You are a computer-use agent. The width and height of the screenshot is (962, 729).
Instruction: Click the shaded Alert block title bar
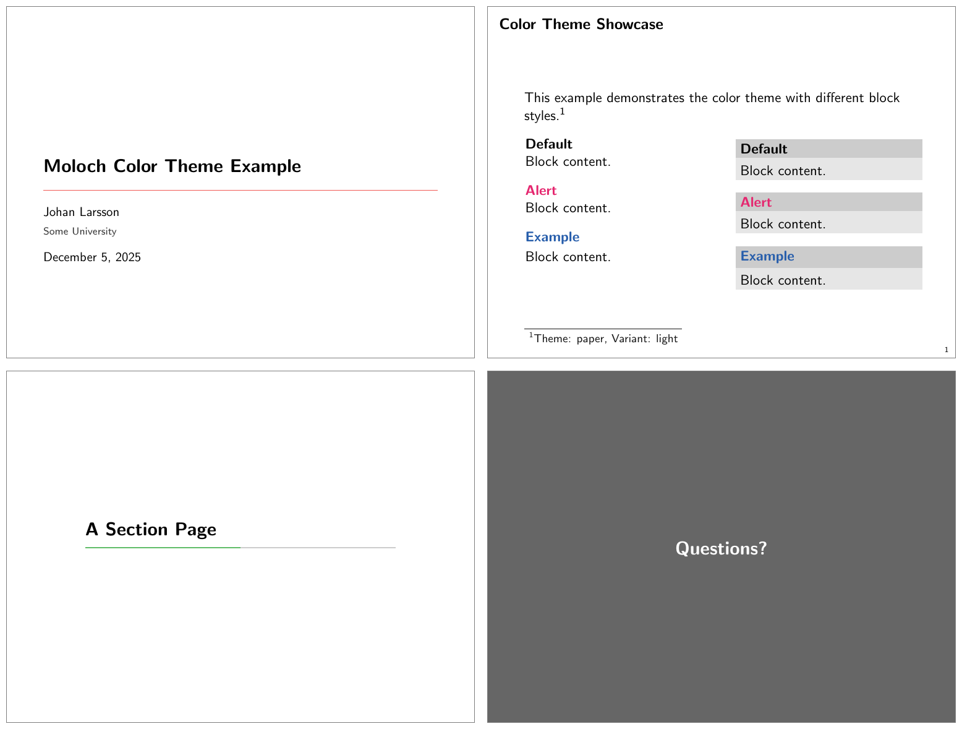[x=828, y=202]
